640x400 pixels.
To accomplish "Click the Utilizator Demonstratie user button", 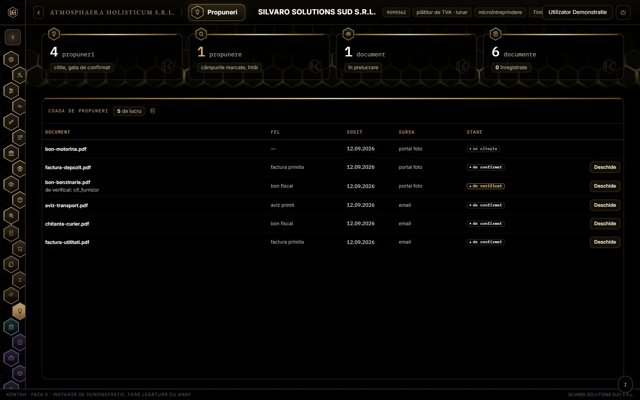I will [578, 12].
